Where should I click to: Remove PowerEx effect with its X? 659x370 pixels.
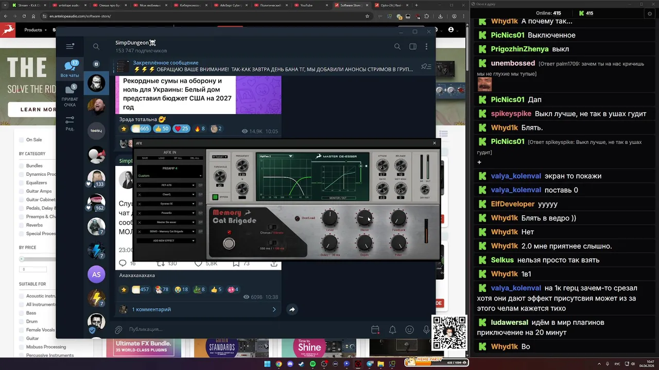click(140, 213)
